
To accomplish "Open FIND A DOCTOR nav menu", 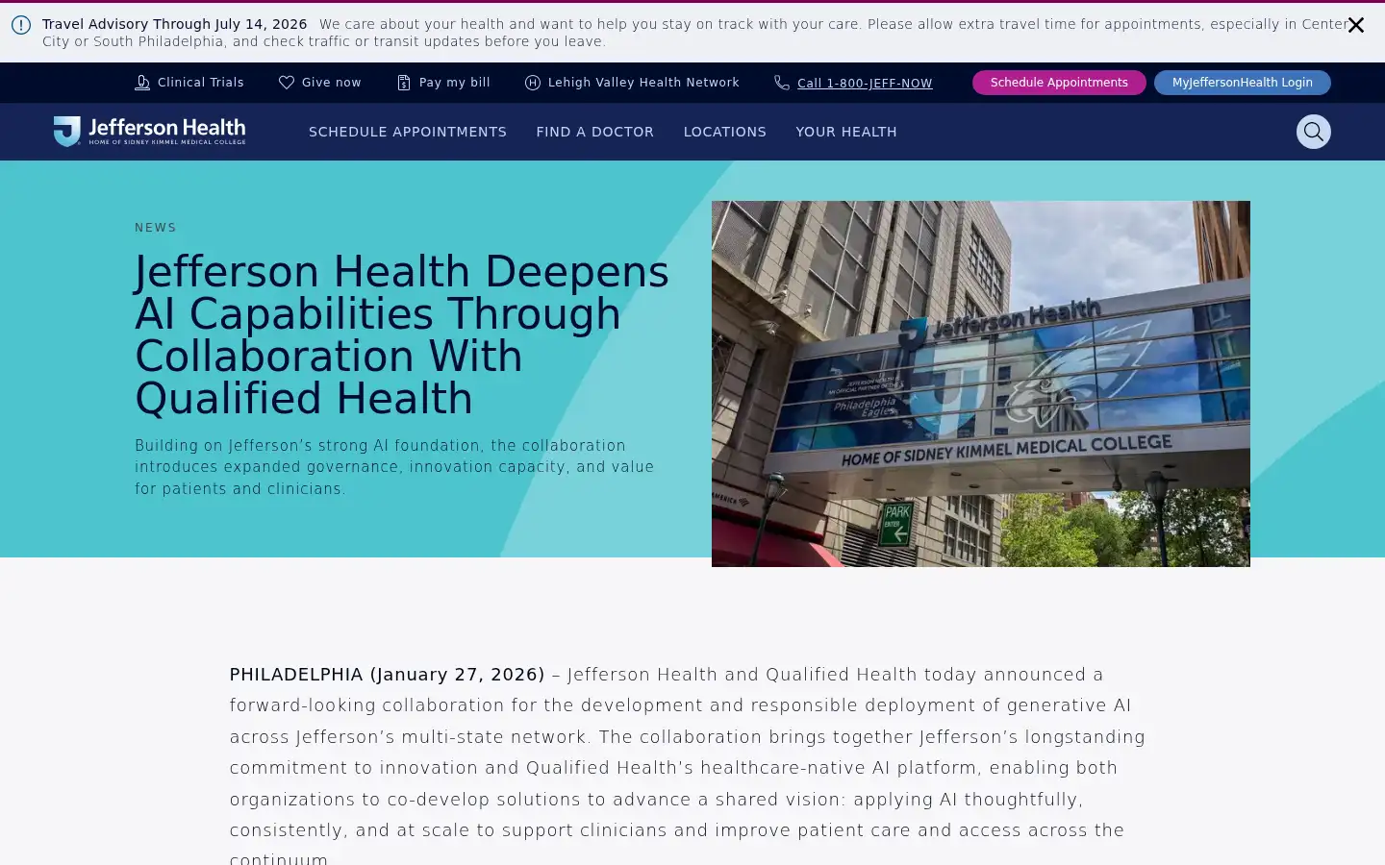I will 594,132.
